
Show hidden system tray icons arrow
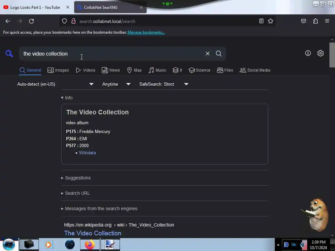(x=278, y=245)
